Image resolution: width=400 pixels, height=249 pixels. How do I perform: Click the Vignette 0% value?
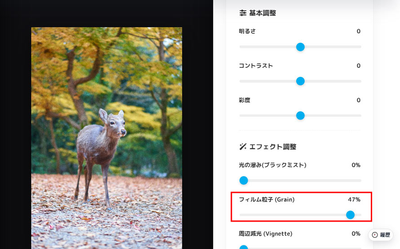[356, 234]
